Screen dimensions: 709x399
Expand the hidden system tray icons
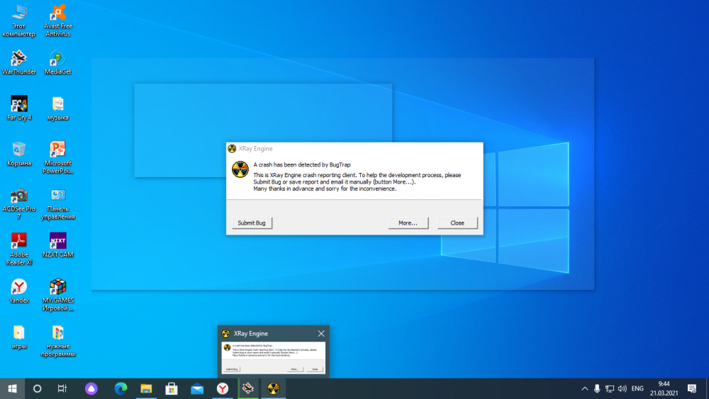(585, 388)
